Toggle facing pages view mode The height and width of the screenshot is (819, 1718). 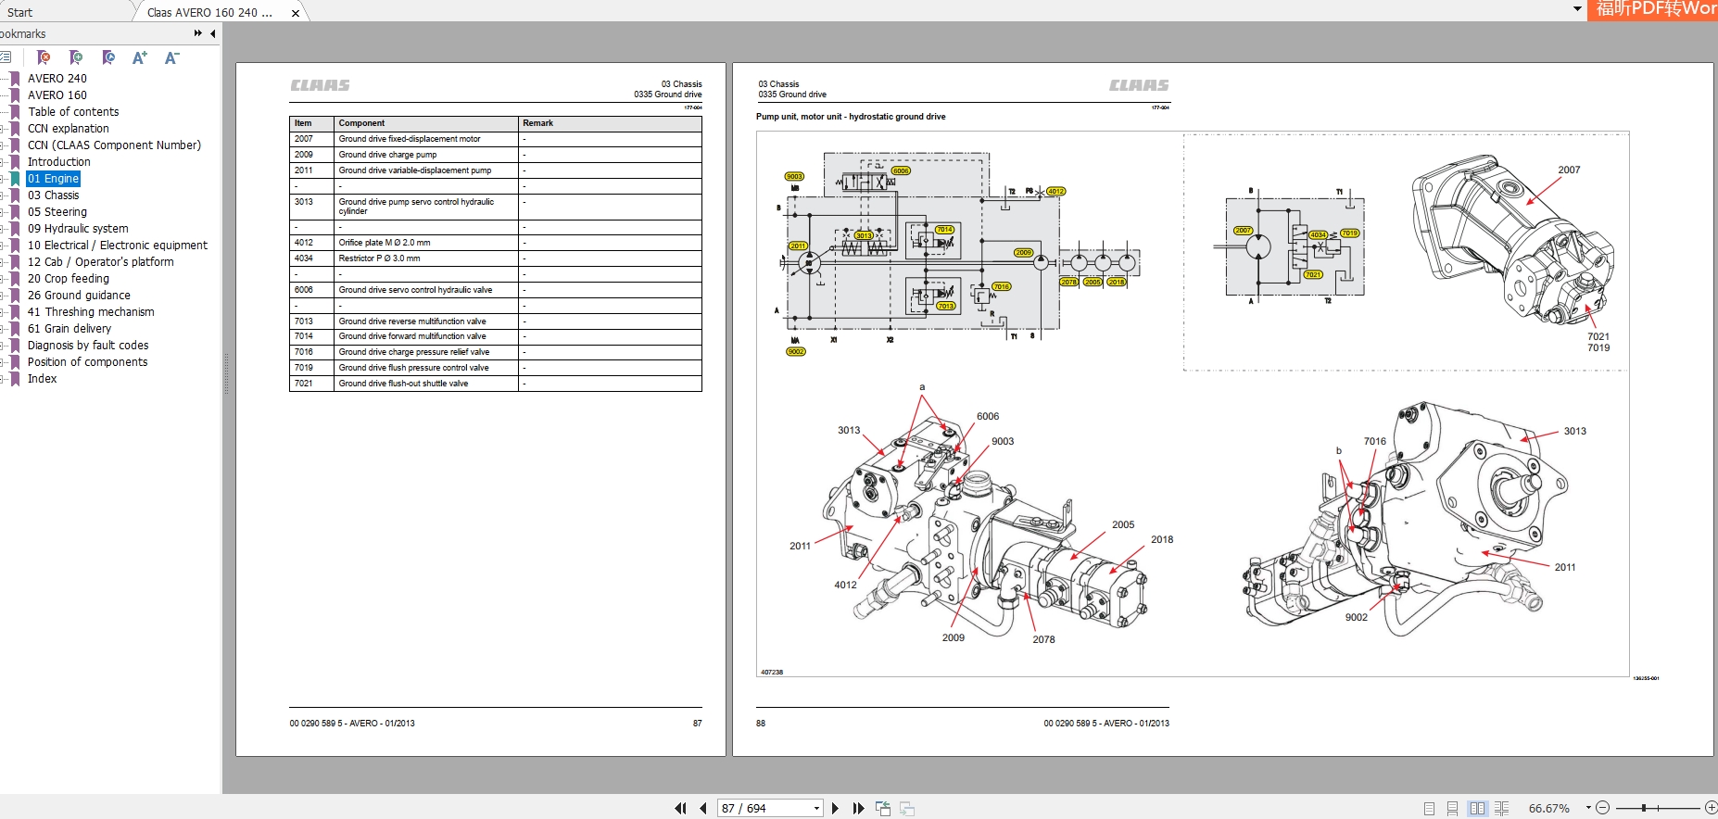[1477, 809]
